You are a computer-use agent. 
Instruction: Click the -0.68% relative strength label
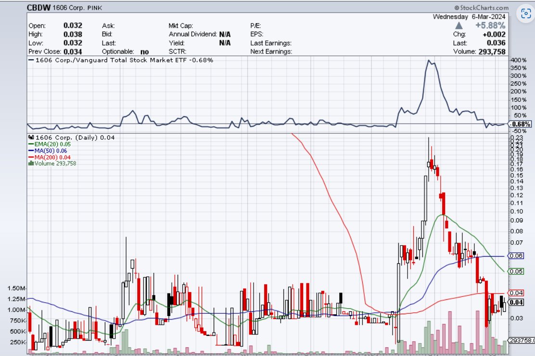tap(520, 124)
